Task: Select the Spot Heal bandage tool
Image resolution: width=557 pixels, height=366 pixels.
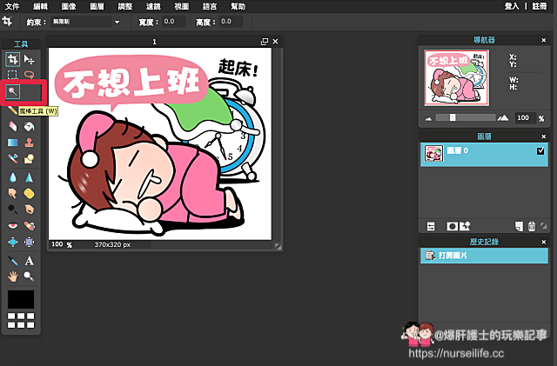Action: click(29, 226)
